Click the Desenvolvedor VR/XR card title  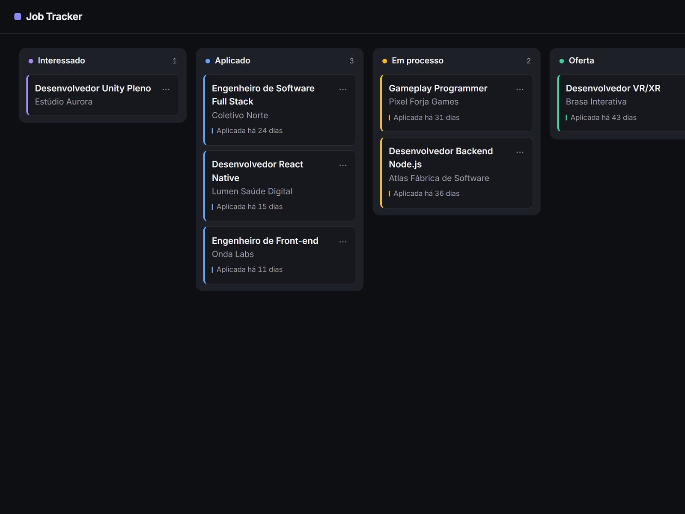point(613,88)
